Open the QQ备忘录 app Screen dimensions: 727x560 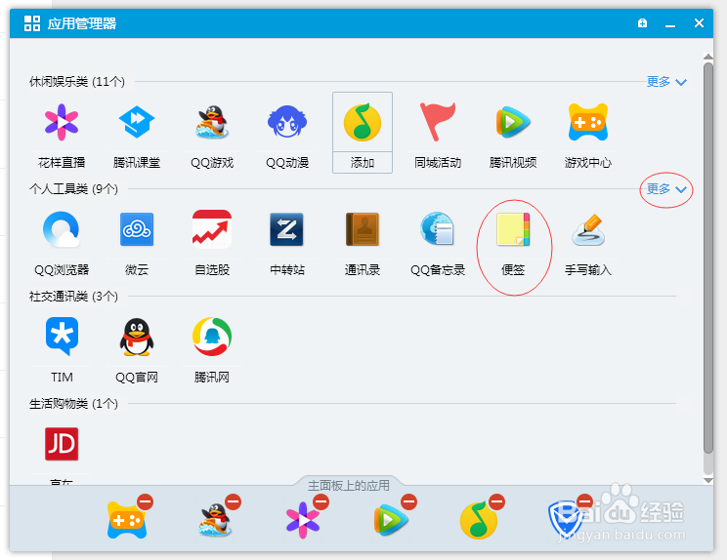coord(437,229)
